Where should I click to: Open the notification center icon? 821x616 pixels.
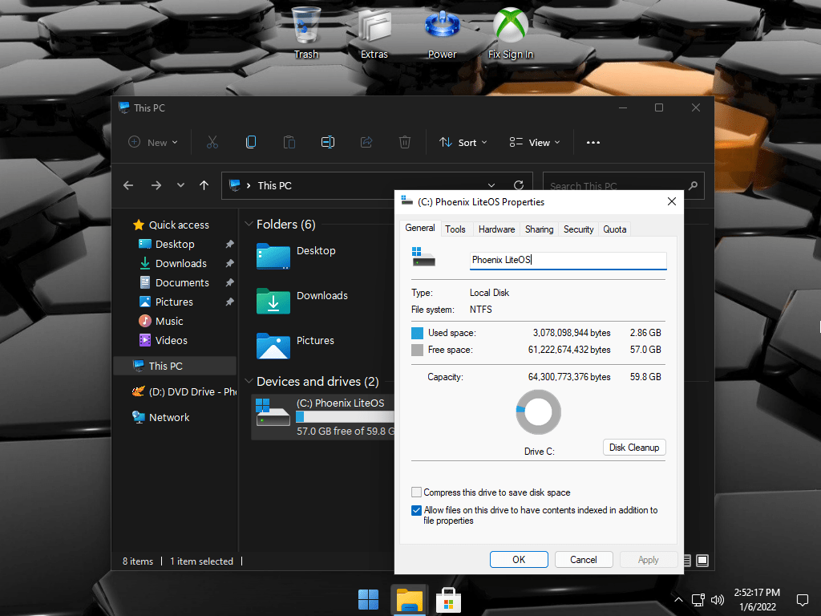click(802, 600)
